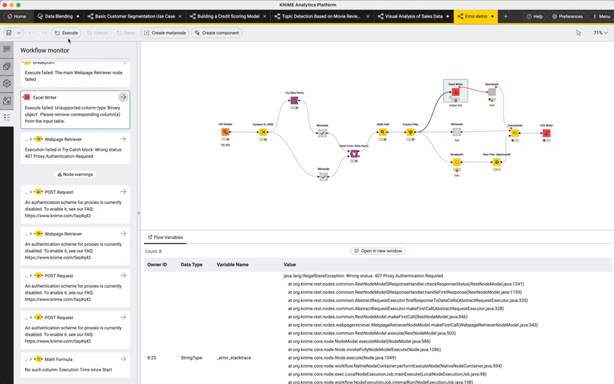Screen dimensions: 614x384
Task: Open the Menu in the top bar
Action: click(601, 16)
